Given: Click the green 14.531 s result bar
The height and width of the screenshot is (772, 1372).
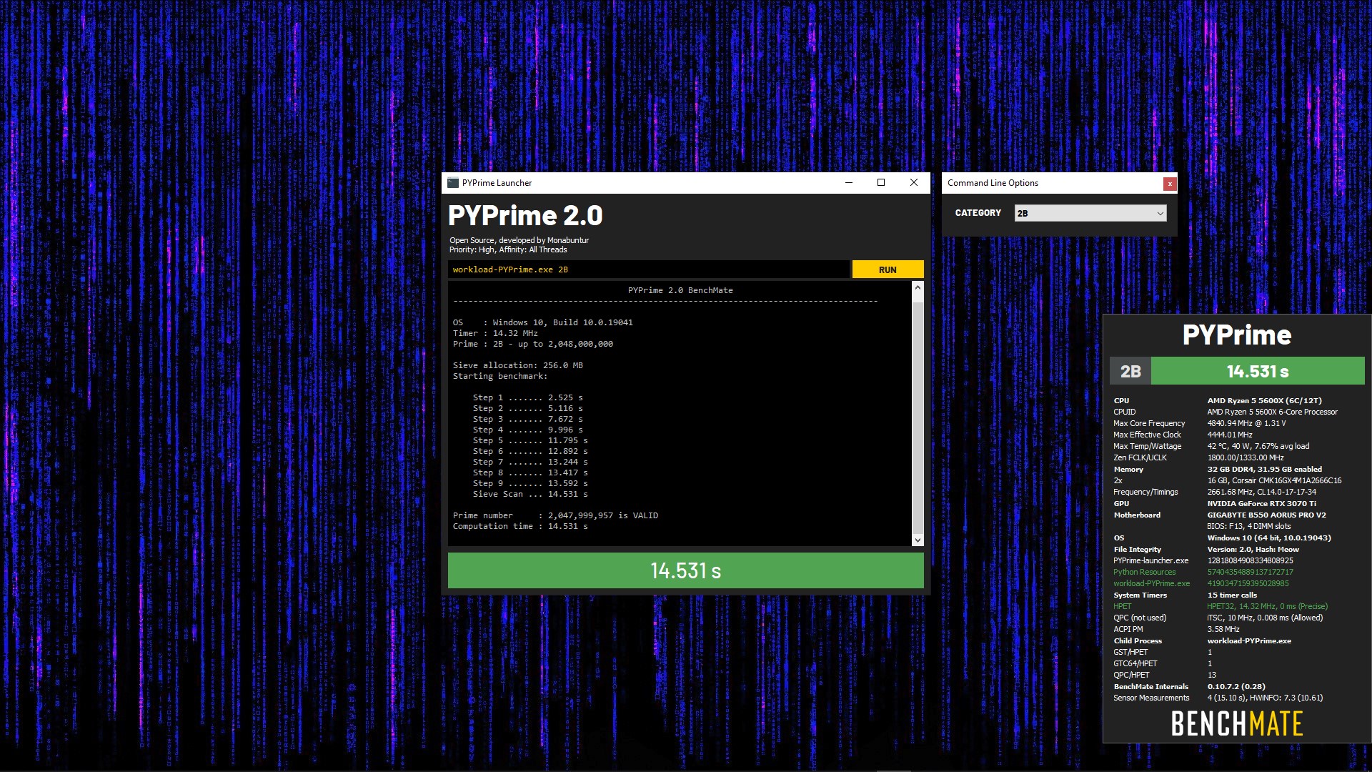Looking at the screenshot, I should pos(686,570).
